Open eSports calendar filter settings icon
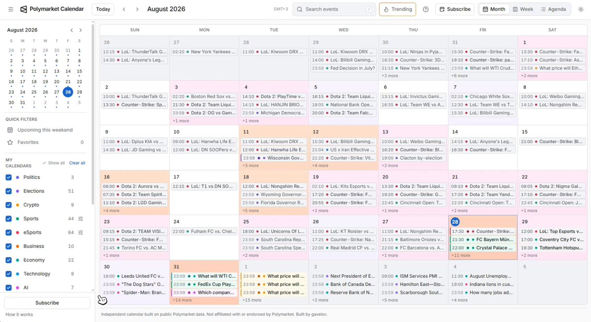Image resolution: width=591 pixels, height=322 pixels. pos(81,233)
